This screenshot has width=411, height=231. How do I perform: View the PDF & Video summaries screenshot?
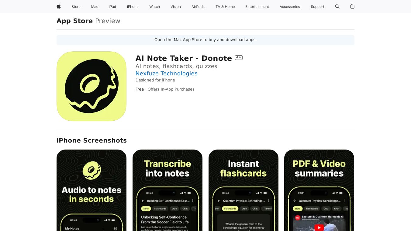(319, 190)
